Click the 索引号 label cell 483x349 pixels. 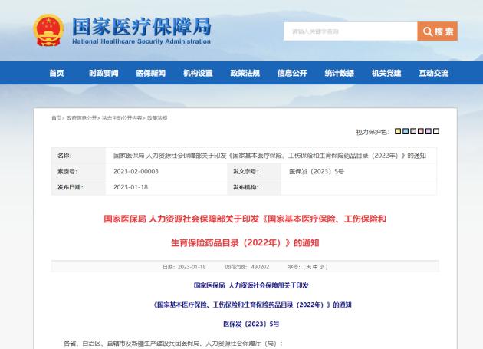point(78,171)
